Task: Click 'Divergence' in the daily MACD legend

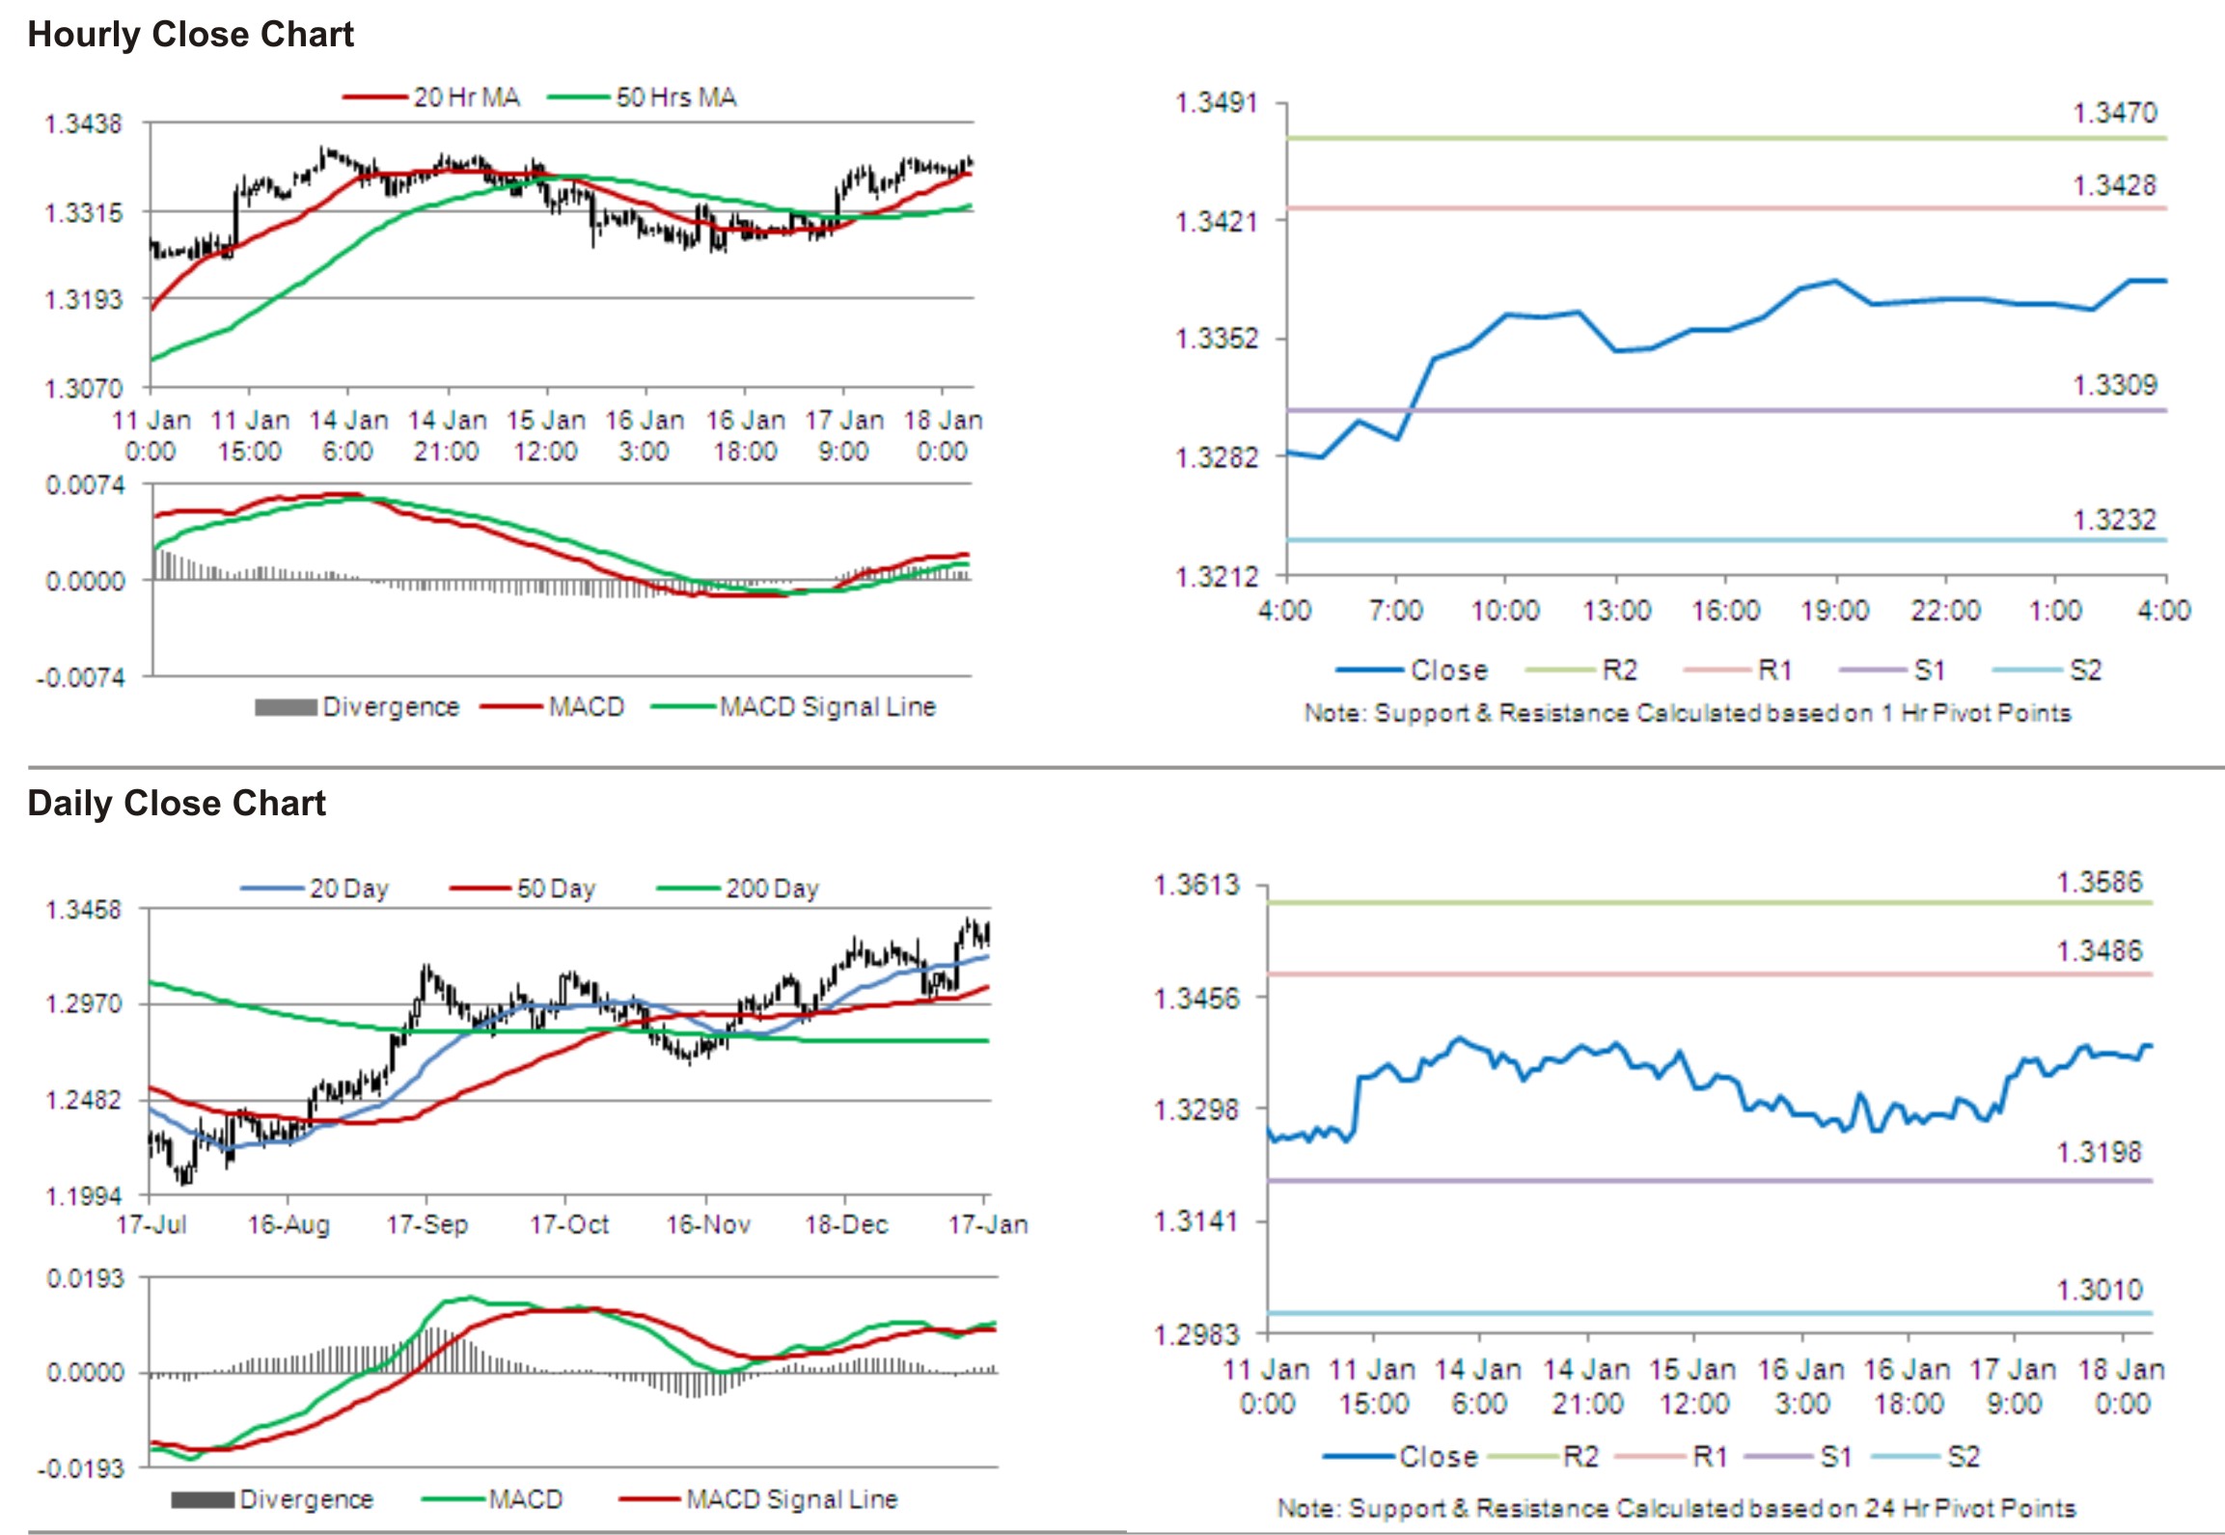Action: (306, 1499)
